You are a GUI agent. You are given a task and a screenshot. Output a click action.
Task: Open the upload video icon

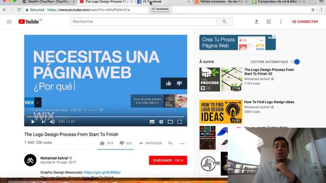coord(256,21)
